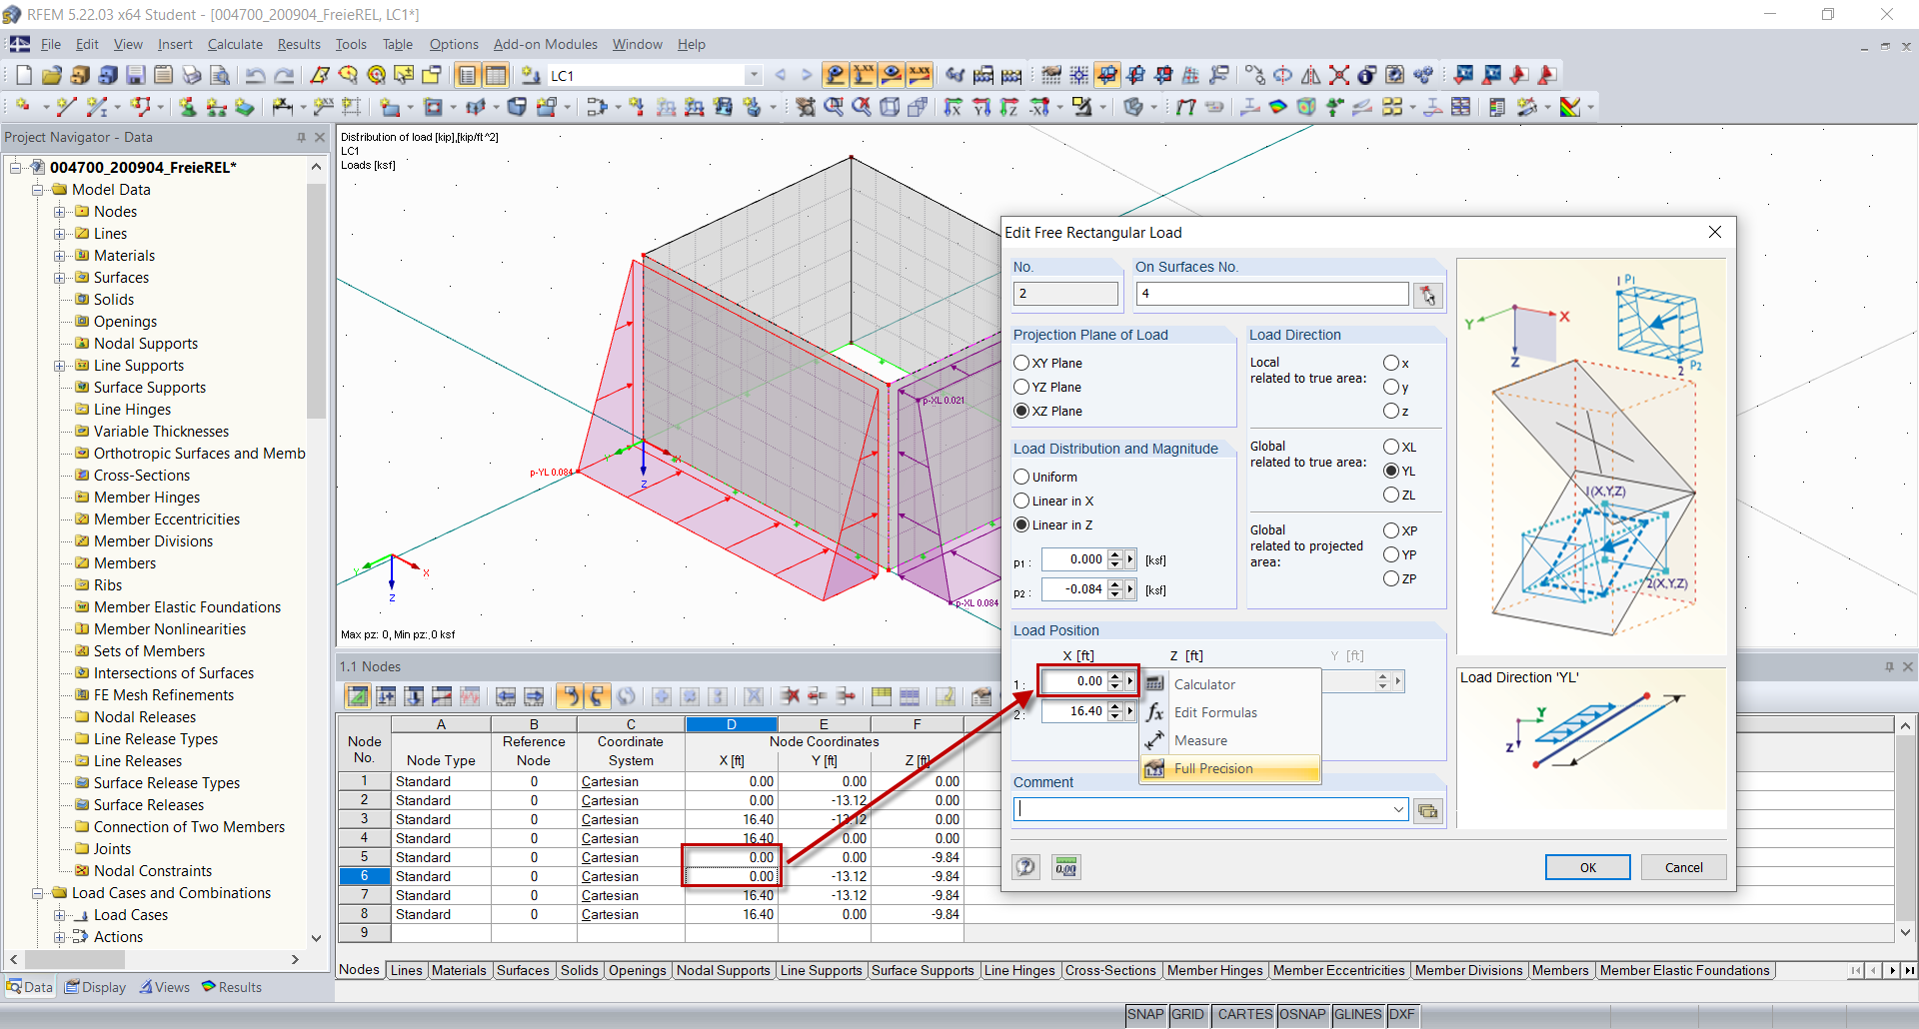Viewport: 1919px width, 1029px height.
Task: Expand Load Cases and Combinations in the navigator
Action: [x=38, y=892]
